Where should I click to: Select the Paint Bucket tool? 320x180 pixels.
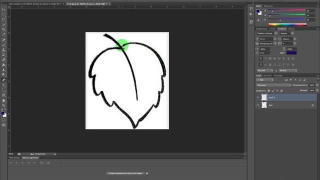[3, 65]
